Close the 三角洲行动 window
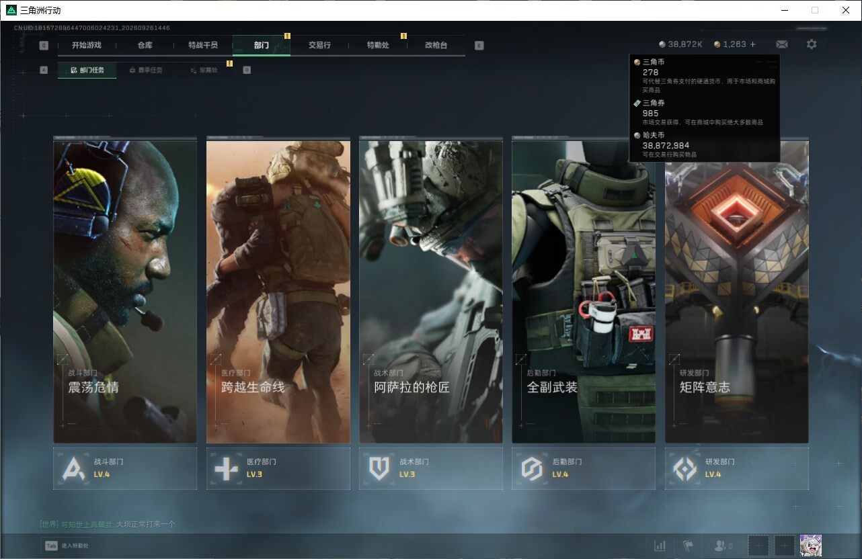This screenshot has width=862, height=559. (x=846, y=10)
